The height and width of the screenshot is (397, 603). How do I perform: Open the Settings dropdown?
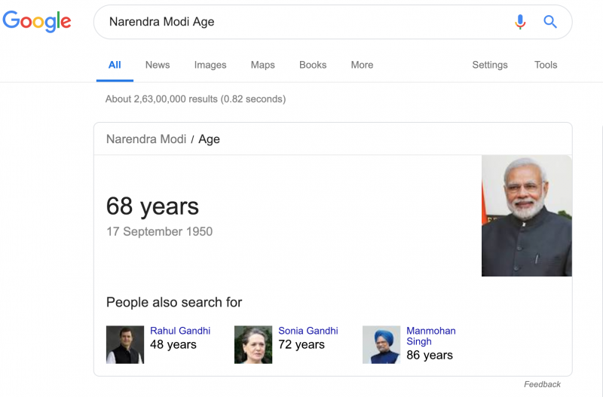click(489, 65)
